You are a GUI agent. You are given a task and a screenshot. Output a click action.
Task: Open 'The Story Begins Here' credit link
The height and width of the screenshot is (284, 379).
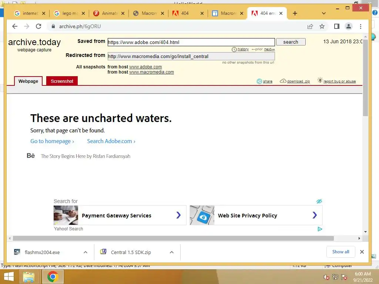pos(85,156)
